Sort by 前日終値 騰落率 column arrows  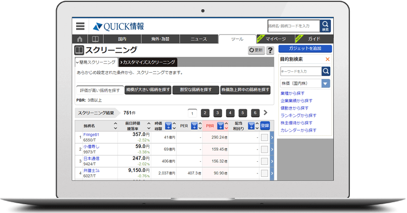[x=149, y=126]
